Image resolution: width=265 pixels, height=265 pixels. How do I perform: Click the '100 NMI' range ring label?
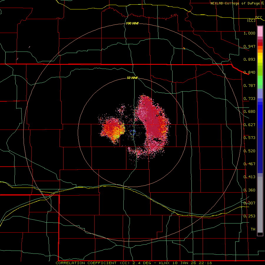(132, 23)
